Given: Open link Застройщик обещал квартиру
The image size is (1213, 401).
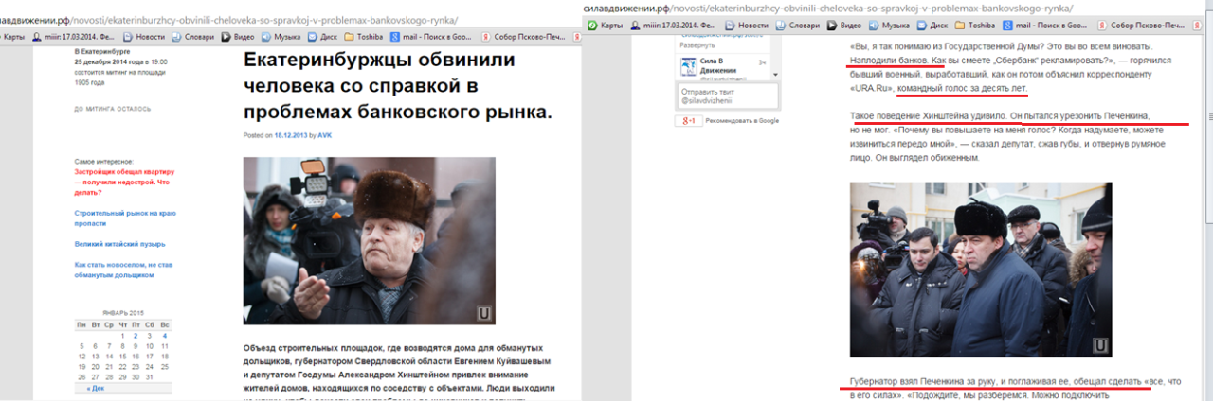Looking at the screenshot, I should tap(125, 183).
